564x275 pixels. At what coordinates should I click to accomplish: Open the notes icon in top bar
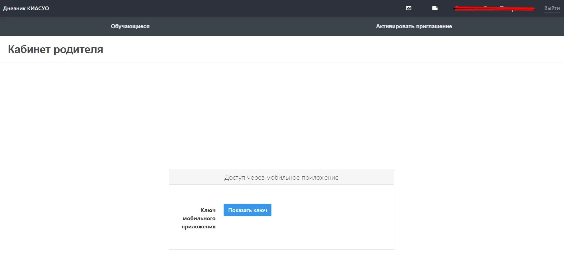(x=435, y=8)
